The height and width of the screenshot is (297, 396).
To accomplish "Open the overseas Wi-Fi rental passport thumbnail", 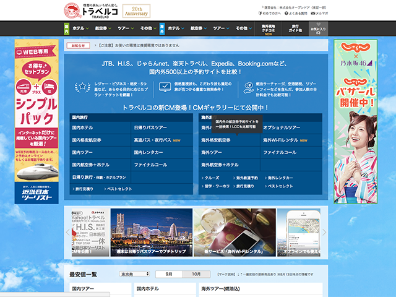I will click(x=235, y=233).
